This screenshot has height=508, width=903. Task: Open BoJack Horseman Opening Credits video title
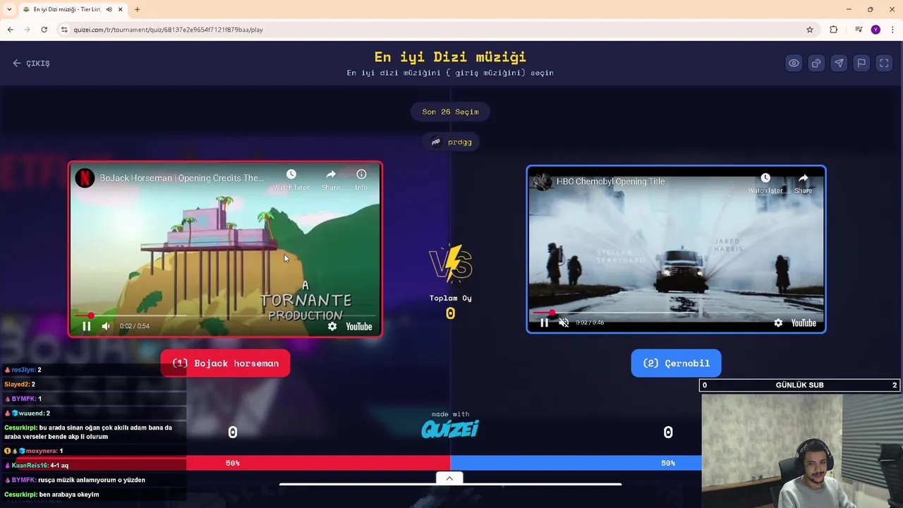click(181, 178)
